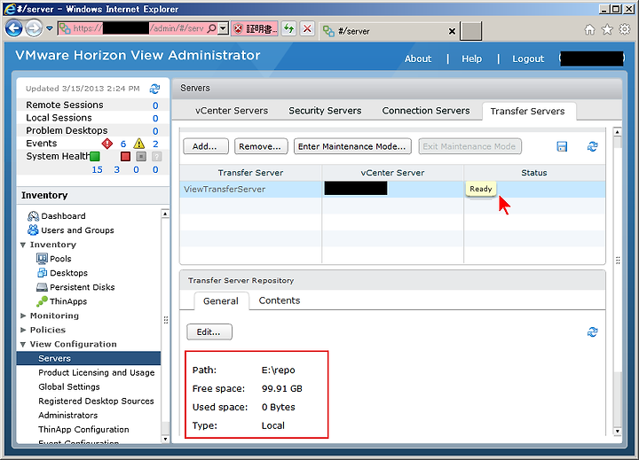
Task: Click the browser Forward arrow button
Action: click(x=34, y=28)
